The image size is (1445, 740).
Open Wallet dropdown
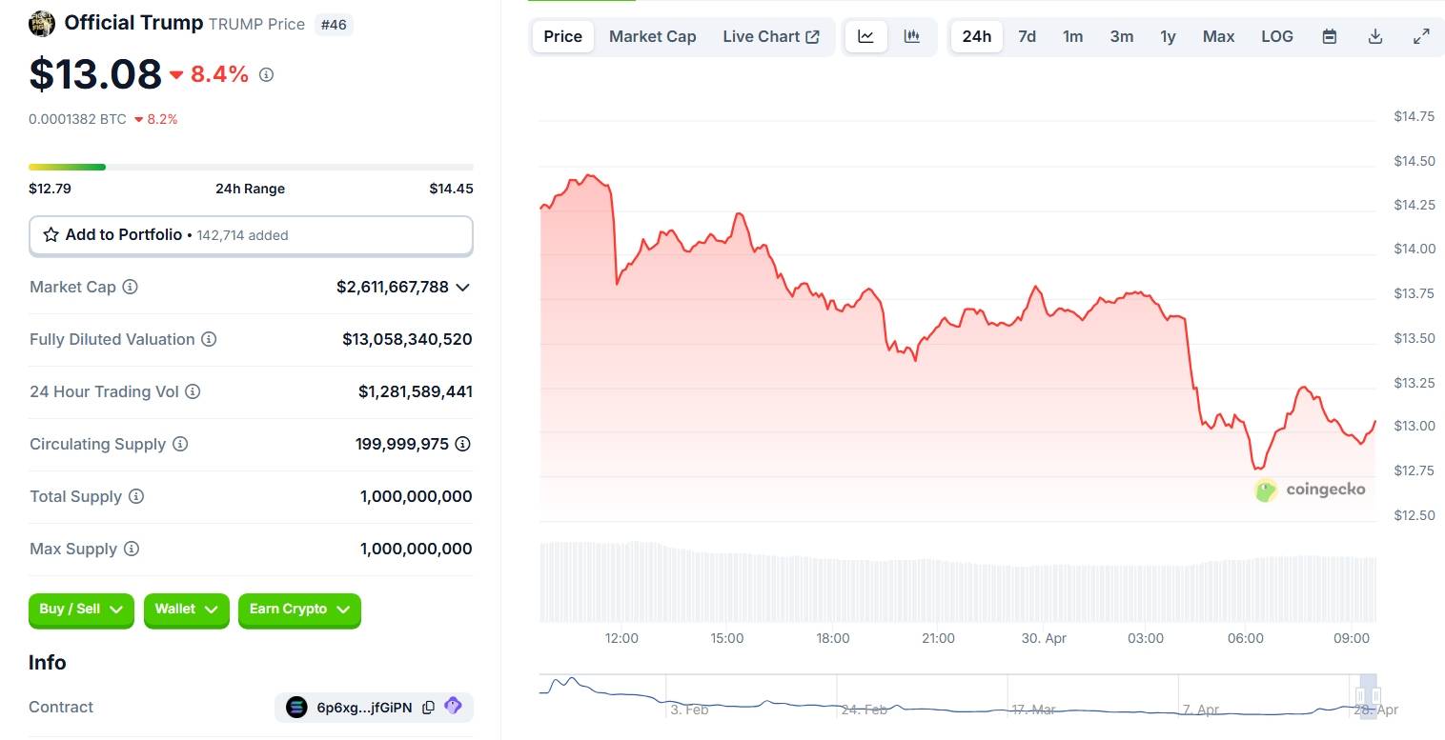tap(187, 610)
